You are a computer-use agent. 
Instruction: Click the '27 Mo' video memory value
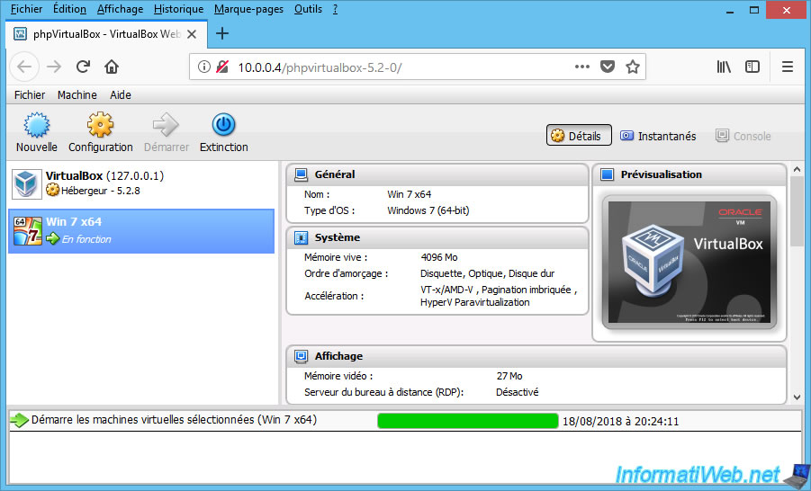509,376
